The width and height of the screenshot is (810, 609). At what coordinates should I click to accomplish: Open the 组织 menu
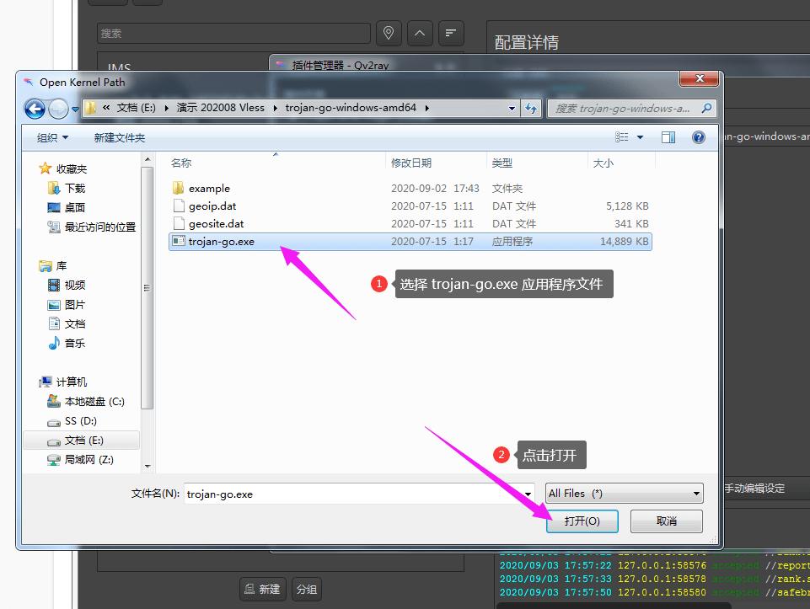point(52,138)
